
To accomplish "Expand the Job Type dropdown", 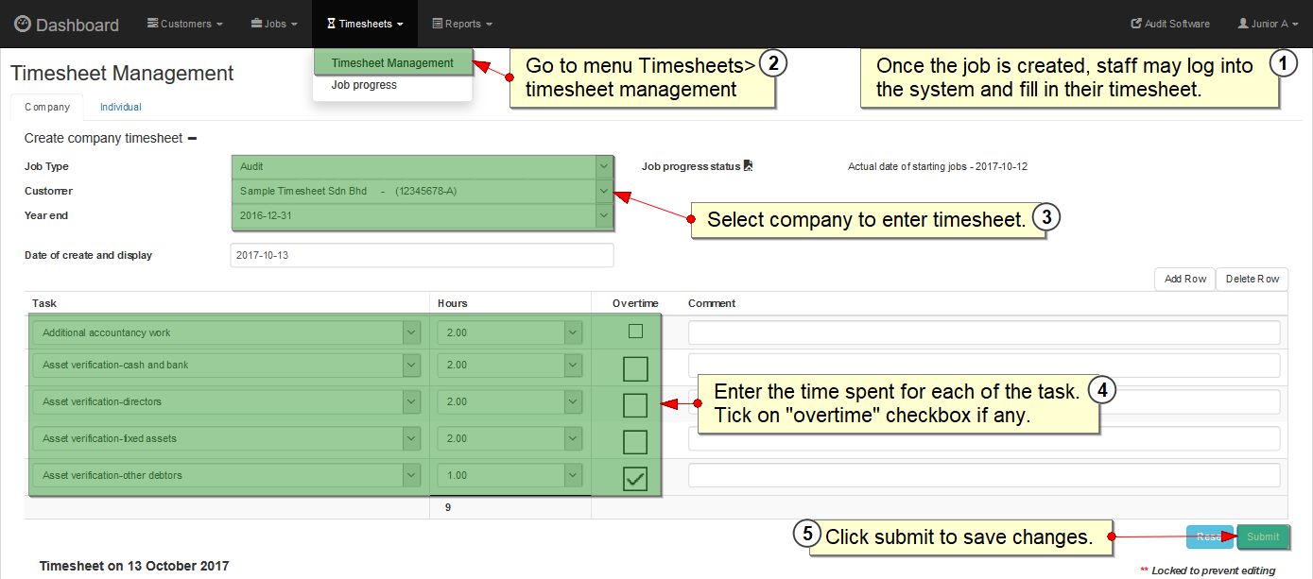I will click(x=604, y=166).
